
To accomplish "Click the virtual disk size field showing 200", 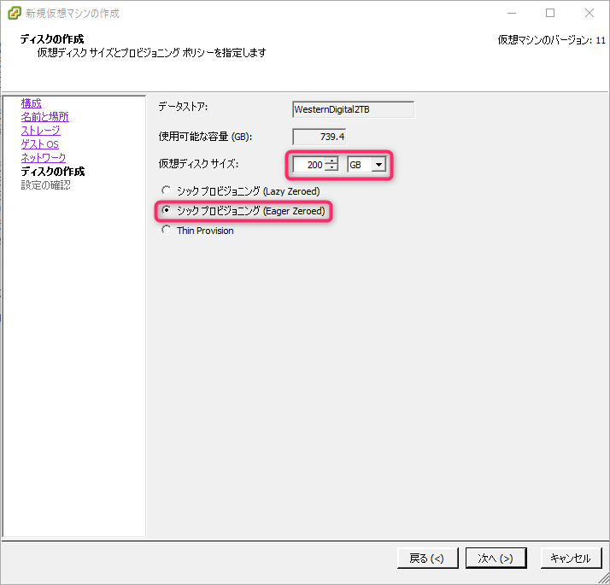I will (309, 165).
